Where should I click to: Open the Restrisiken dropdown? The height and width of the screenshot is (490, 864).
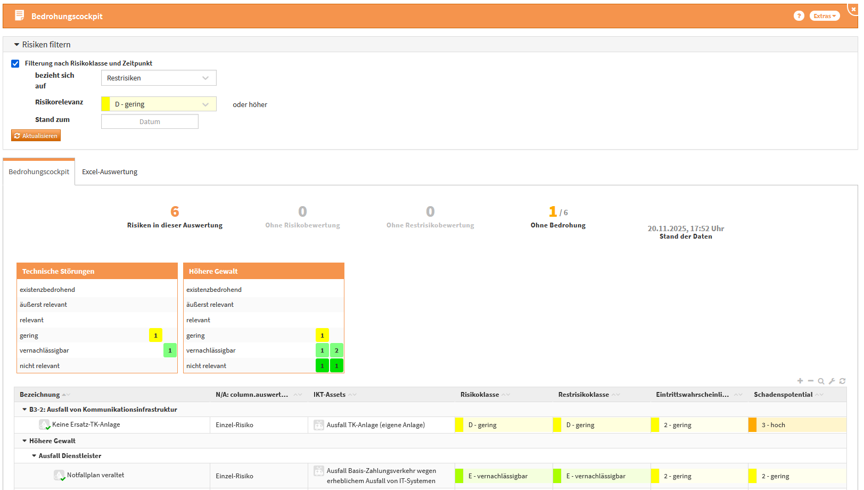[159, 78]
